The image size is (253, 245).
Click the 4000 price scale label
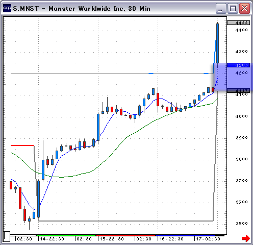(241, 116)
